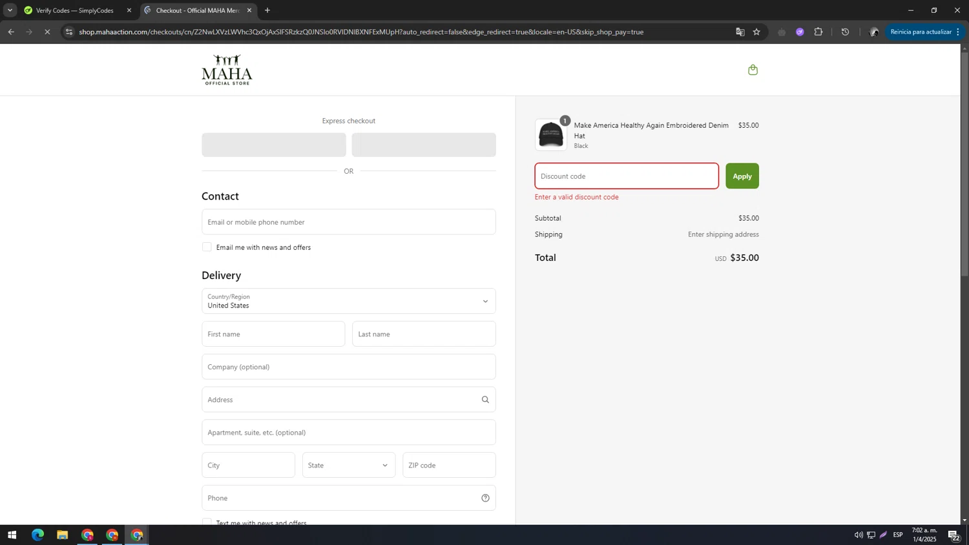Open the new tab plus button
The width and height of the screenshot is (969, 545).
click(x=267, y=10)
